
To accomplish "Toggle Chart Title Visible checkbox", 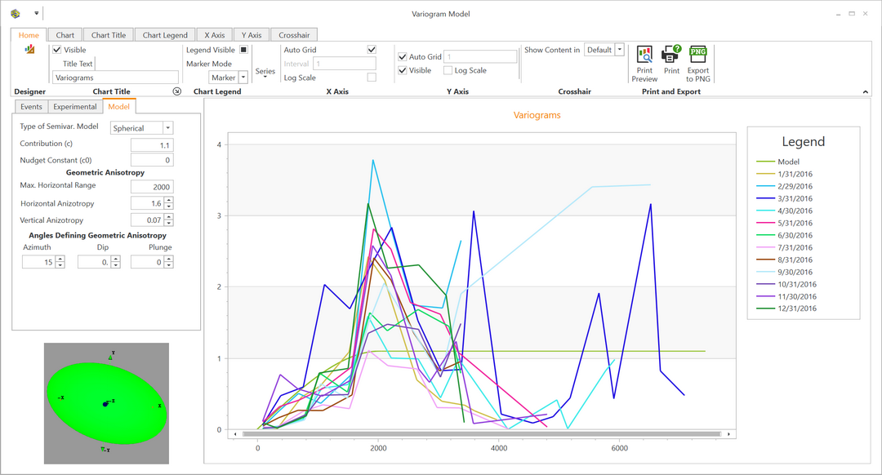I will coord(57,50).
